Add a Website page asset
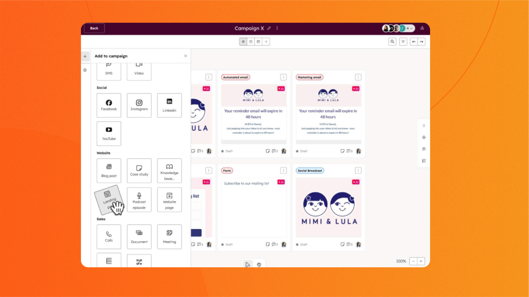 [169, 200]
